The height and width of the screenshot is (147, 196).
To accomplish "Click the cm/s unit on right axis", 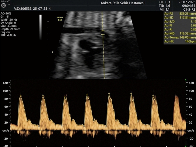I will tap(191, 131).
